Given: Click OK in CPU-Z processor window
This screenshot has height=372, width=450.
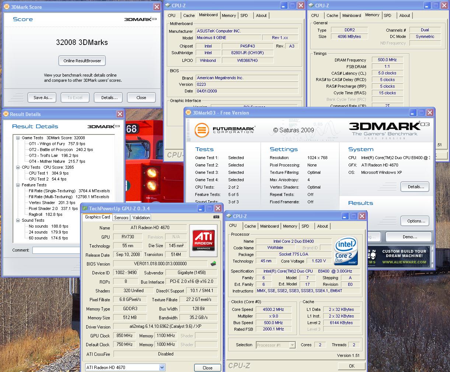Looking at the screenshot, I should [352, 366].
